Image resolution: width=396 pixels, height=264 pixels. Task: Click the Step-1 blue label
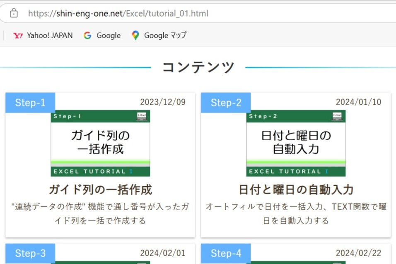point(30,103)
